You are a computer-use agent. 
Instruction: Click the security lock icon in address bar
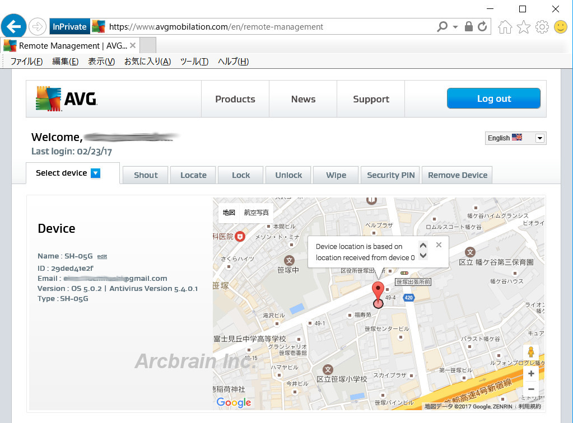[468, 27]
